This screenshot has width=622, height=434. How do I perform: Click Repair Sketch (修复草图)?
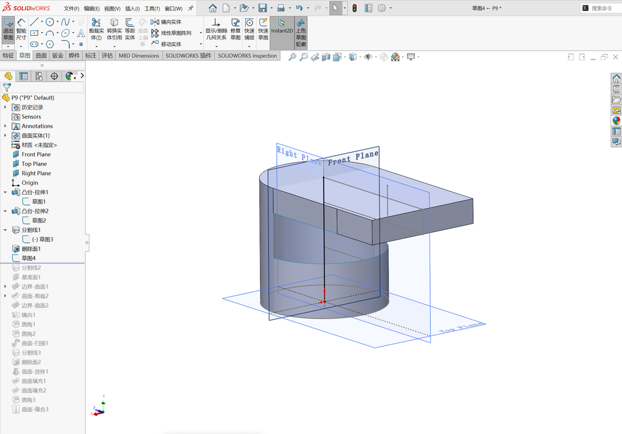click(235, 29)
